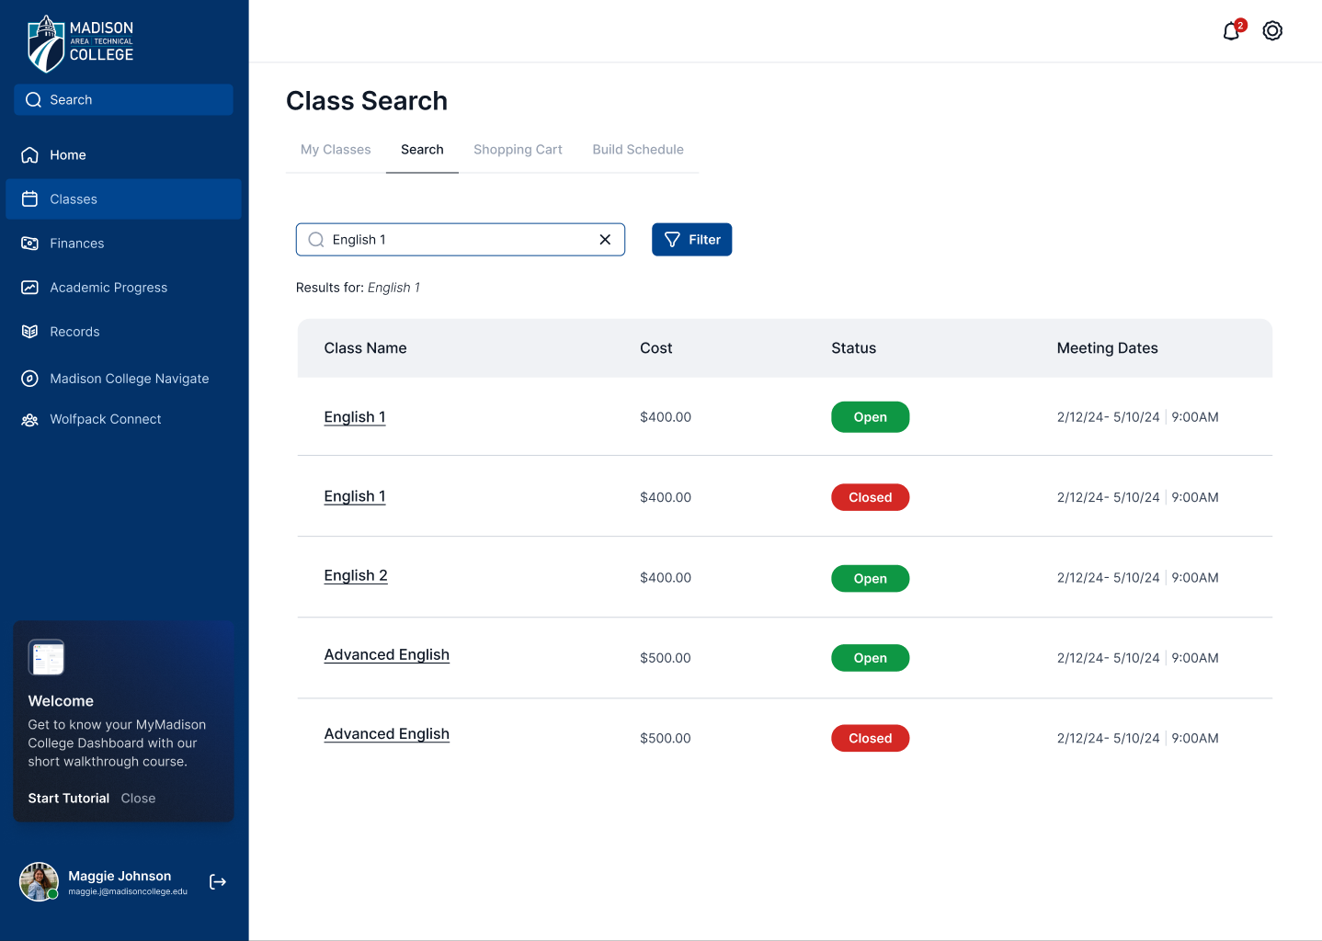Open the first English 1 class link
The height and width of the screenshot is (941, 1322).
click(355, 417)
